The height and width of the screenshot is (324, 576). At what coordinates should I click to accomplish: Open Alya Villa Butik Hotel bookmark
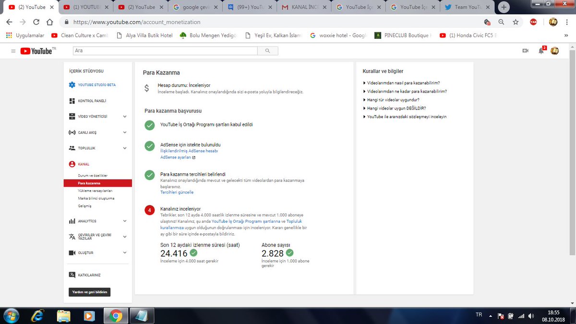(x=144, y=36)
